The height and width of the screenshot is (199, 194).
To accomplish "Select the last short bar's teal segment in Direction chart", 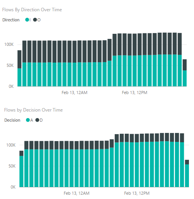I will (185, 79).
